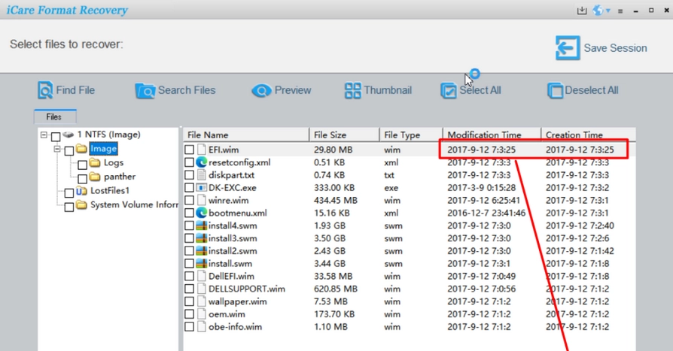Select the DELLSUPPORT.wim file row
The width and height of the screenshot is (673, 351).
pyautogui.click(x=409, y=289)
